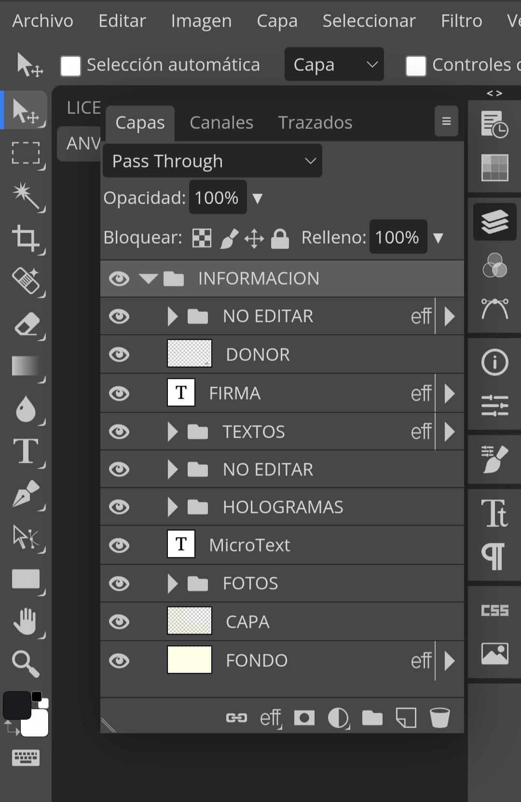Open the Channels three-circles panel icon
This screenshot has height=802, width=521.
[x=495, y=265]
